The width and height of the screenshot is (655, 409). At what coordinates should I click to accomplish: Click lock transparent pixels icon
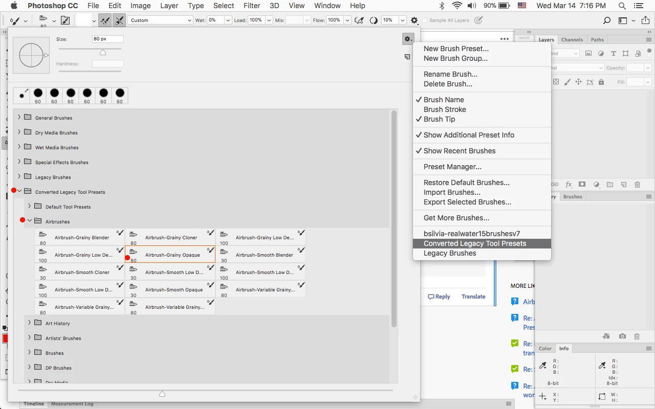556,82
